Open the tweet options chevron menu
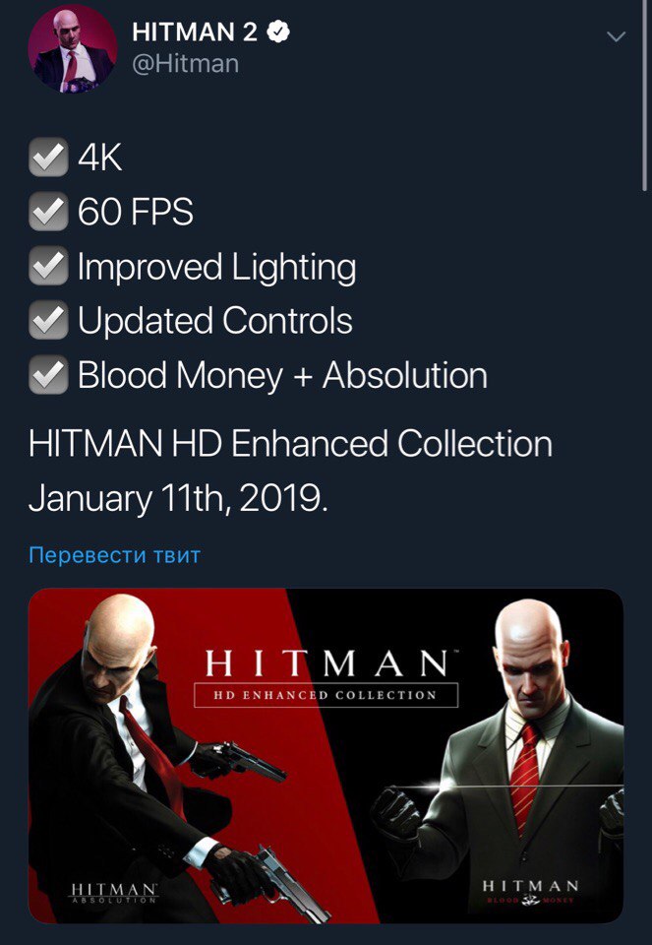This screenshot has height=945, width=652. (616, 36)
